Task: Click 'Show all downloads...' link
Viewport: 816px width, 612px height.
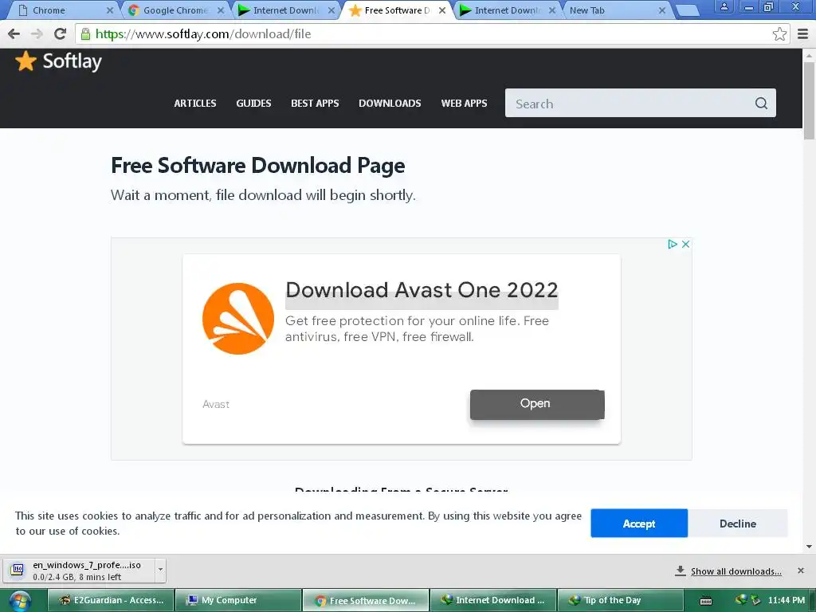Action: click(x=736, y=571)
